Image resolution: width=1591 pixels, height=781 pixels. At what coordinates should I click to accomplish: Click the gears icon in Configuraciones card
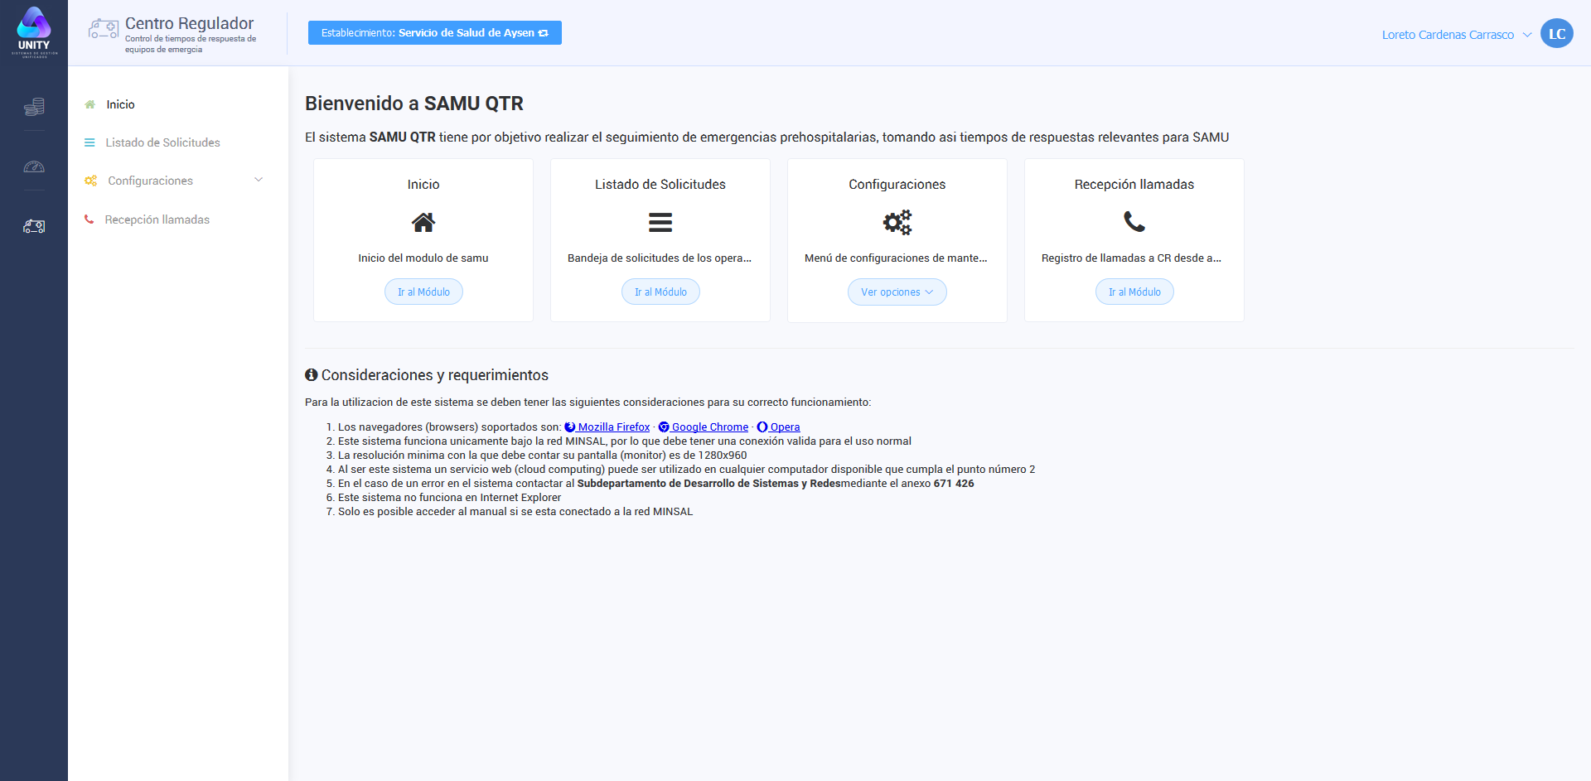pyautogui.click(x=897, y=222)
